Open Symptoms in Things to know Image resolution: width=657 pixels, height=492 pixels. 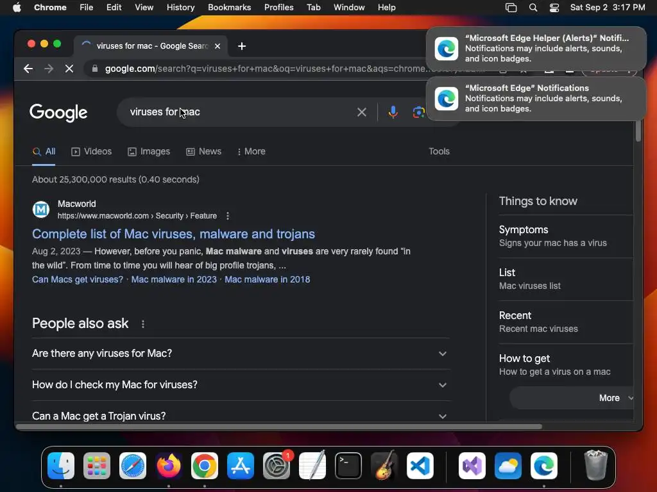click(566, 236)
